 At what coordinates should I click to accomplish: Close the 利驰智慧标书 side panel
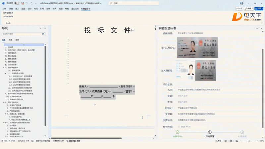pyautogui.click(x=262, y=28)
